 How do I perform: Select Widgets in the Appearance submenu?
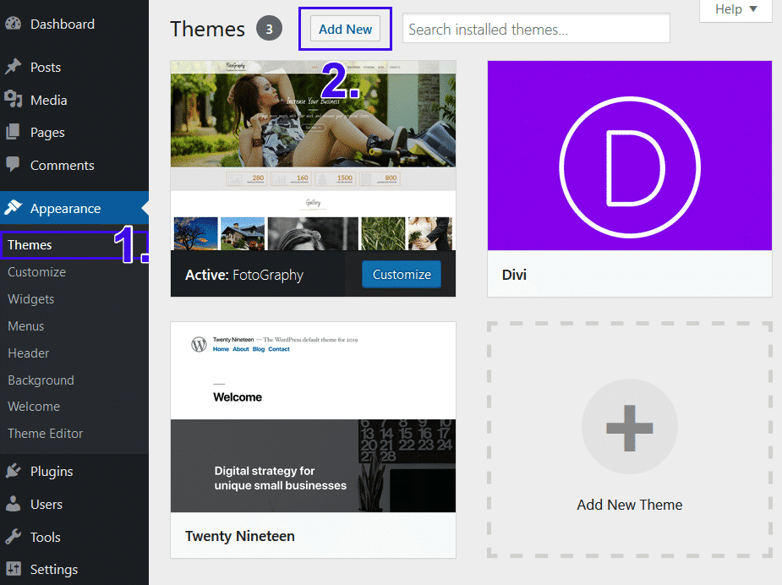click(30, 298)
